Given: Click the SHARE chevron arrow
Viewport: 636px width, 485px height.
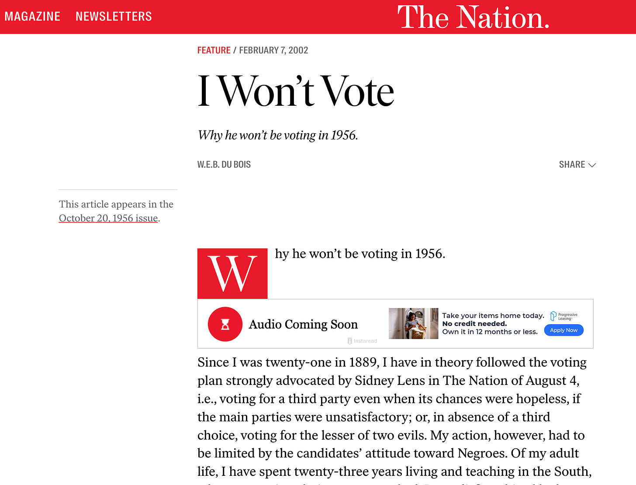Looking at the screenshot, I should point(592,165).
